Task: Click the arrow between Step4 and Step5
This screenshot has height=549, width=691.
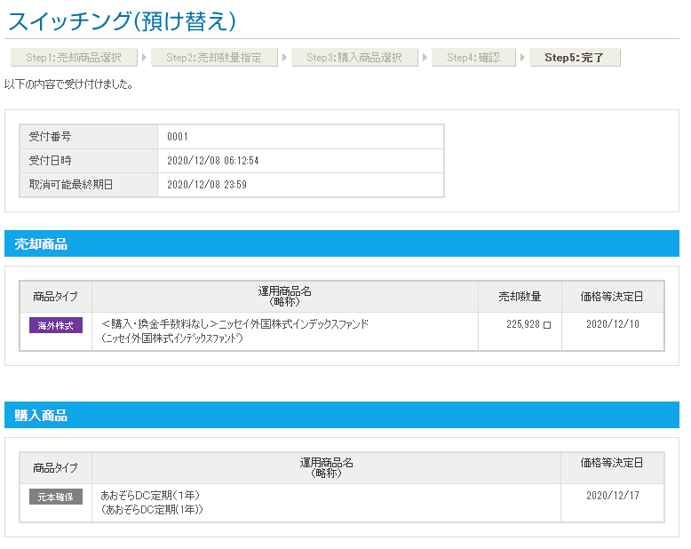Action: tap(522, 57)
